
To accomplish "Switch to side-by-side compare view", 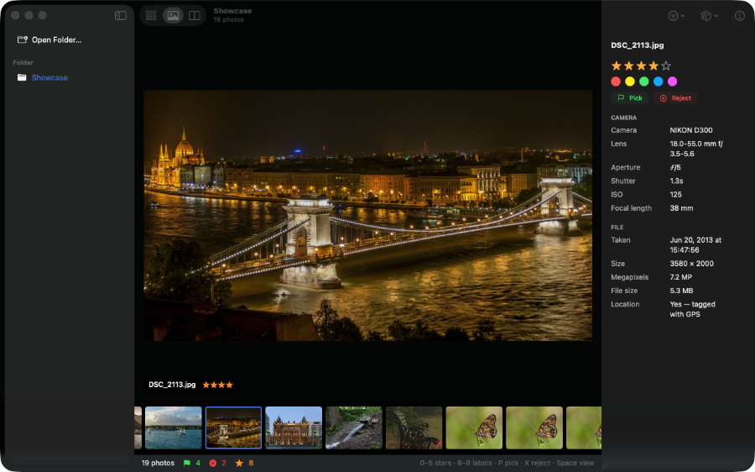I will click(195, 15).
